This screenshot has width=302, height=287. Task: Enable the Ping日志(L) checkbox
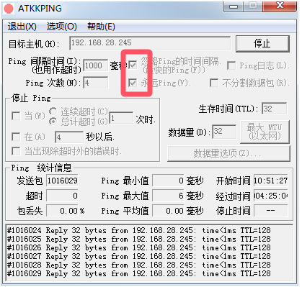(231, 65)
